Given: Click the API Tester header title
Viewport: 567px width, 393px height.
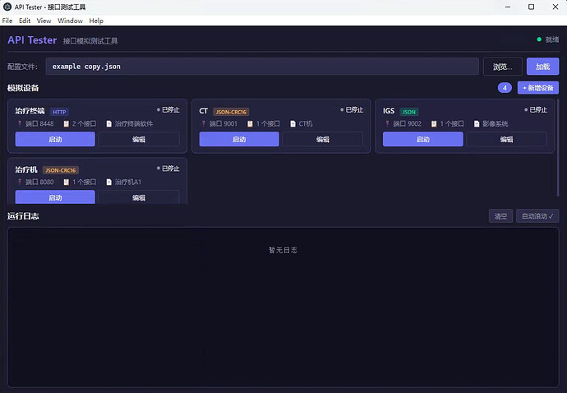Looking at the screenshot, I should [32, 39].
